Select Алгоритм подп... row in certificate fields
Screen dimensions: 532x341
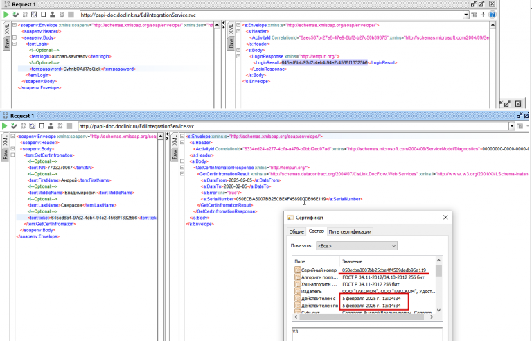tap(365, 277)
